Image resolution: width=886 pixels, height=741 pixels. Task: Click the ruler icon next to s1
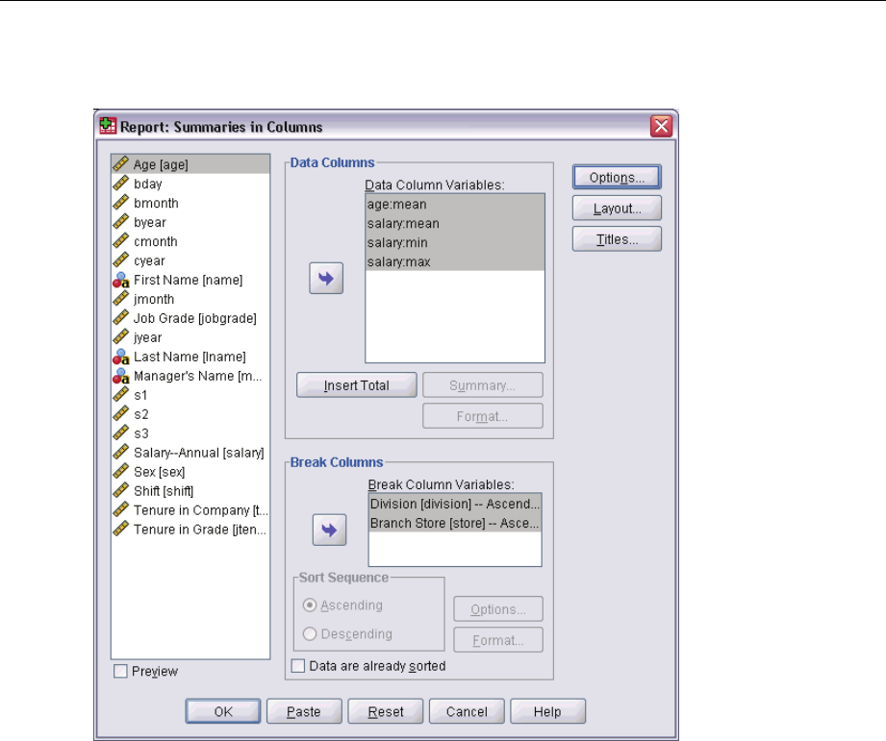point(121,394)
